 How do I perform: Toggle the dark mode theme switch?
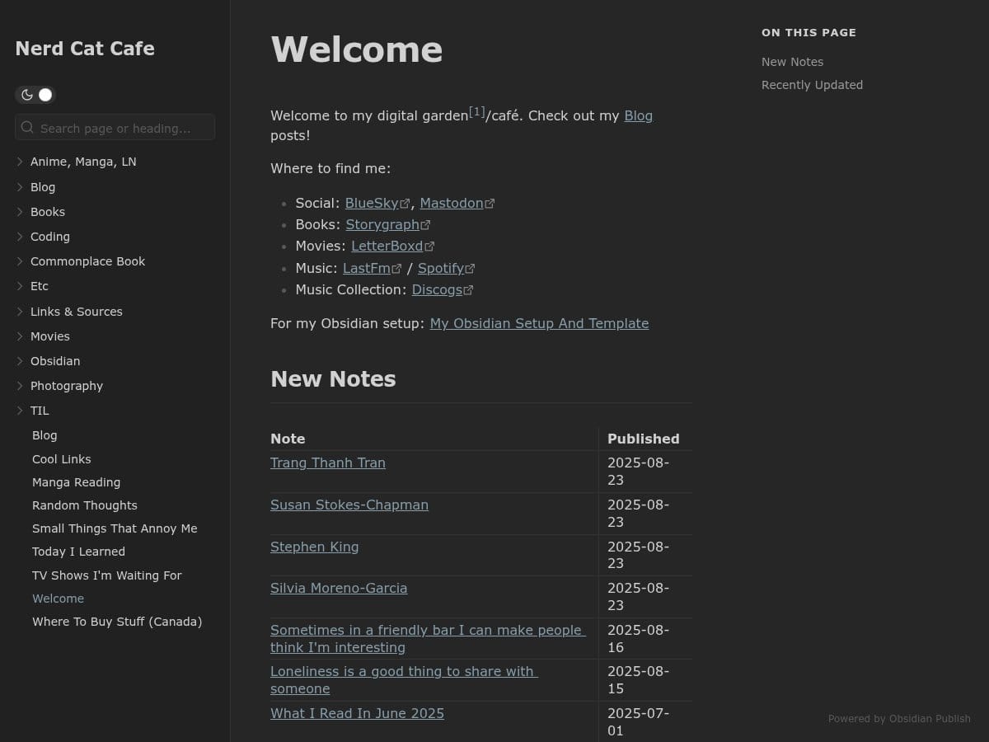(x=35, y=95)
